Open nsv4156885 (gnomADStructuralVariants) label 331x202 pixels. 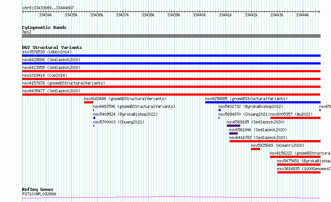pyautogui.click(x=246, y=99)
